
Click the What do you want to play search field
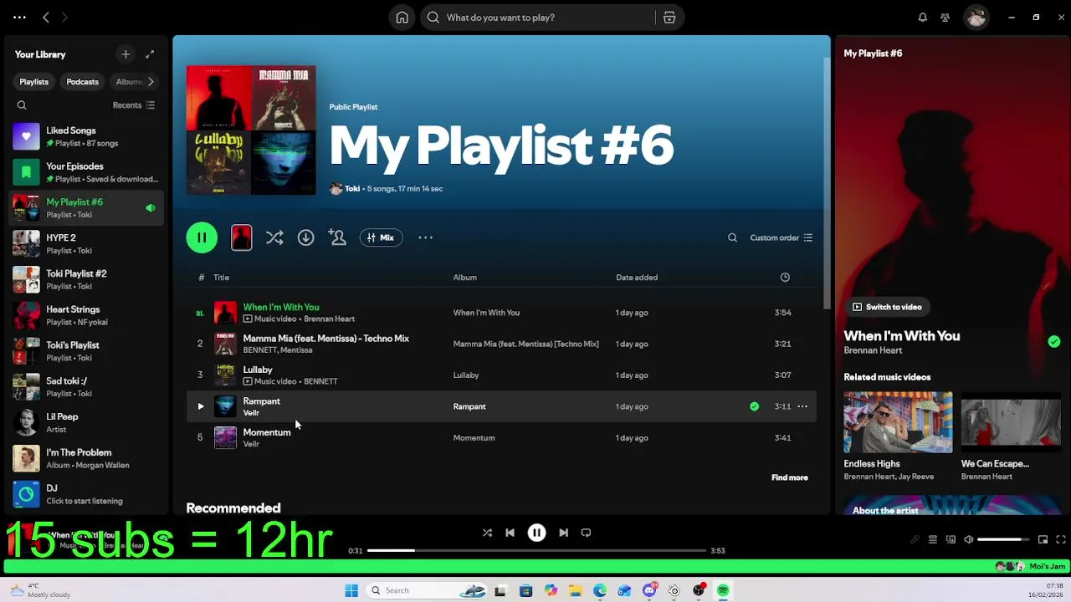(540, 18)
